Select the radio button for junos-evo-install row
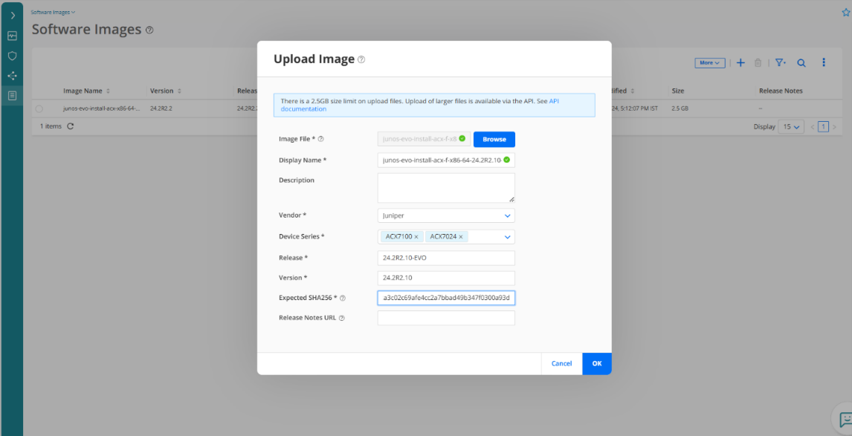Viewport: 852px width, 436px height. click(x=39, y=108)
